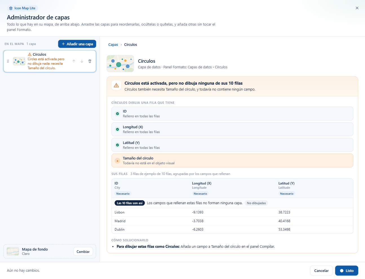Screen dimensions: 365x279
Task: Click the warning triangle beside Círculos in the layer list
Action: click(x=30, y=54)
